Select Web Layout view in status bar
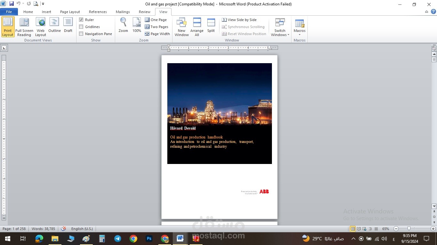This screenshot has height=245, width=437. pyautogui.click(x=365, y=229)
